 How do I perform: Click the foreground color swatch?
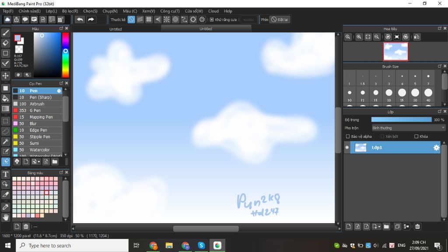(x=17, y=38)
